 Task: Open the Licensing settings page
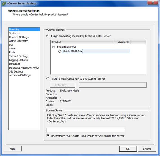pyautogui.click(x=24, y=30)
